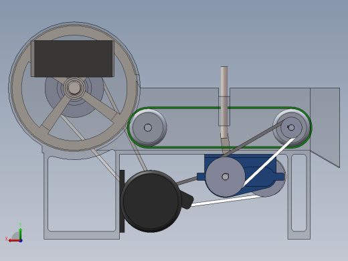348x261 pixels.
Task: Select the dark gray belt to right roller
Action: coord(252,139)
